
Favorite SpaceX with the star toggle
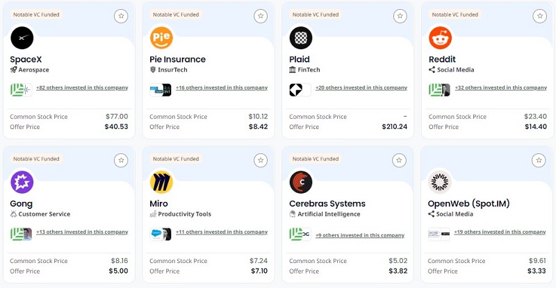pyautogui.click(x=120, y=16)
